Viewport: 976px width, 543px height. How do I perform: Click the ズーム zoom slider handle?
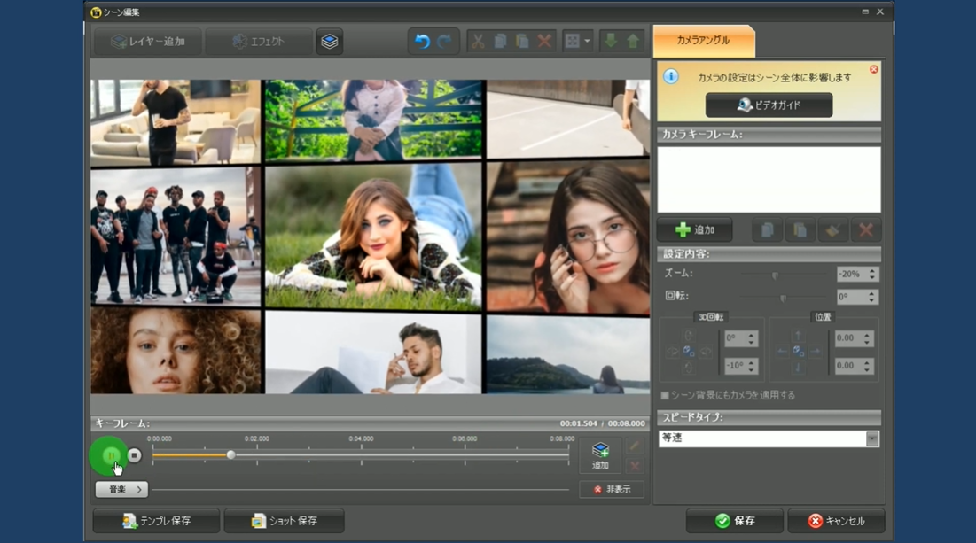[x=775, y=275]
